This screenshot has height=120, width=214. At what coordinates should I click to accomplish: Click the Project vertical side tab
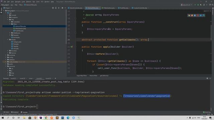coord(1,10)
